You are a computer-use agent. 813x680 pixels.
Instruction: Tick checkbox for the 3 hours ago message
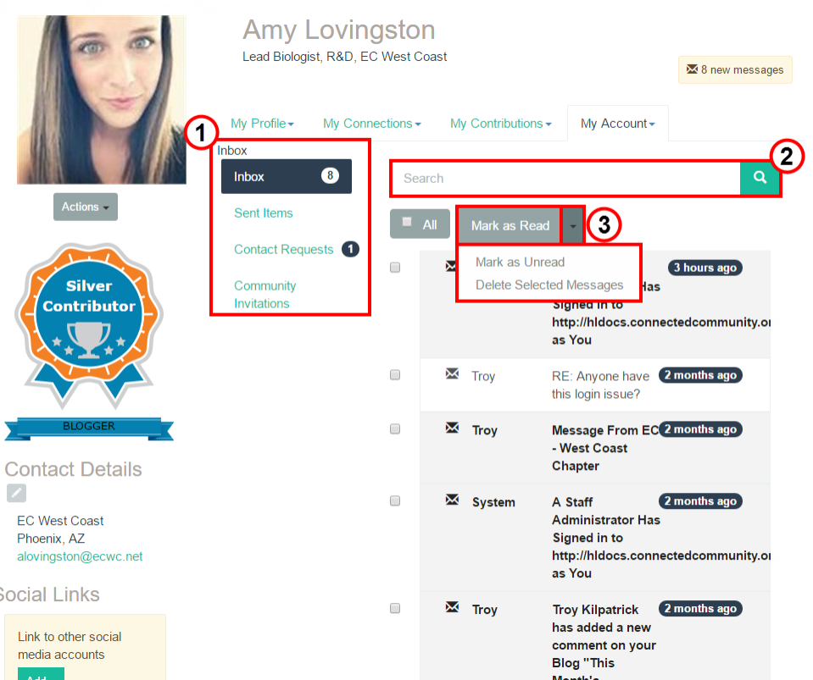(x=395, y=268)
